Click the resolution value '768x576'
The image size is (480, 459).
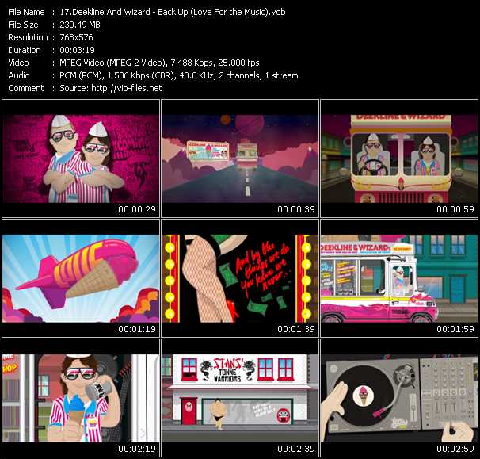(x=76, y=37)
